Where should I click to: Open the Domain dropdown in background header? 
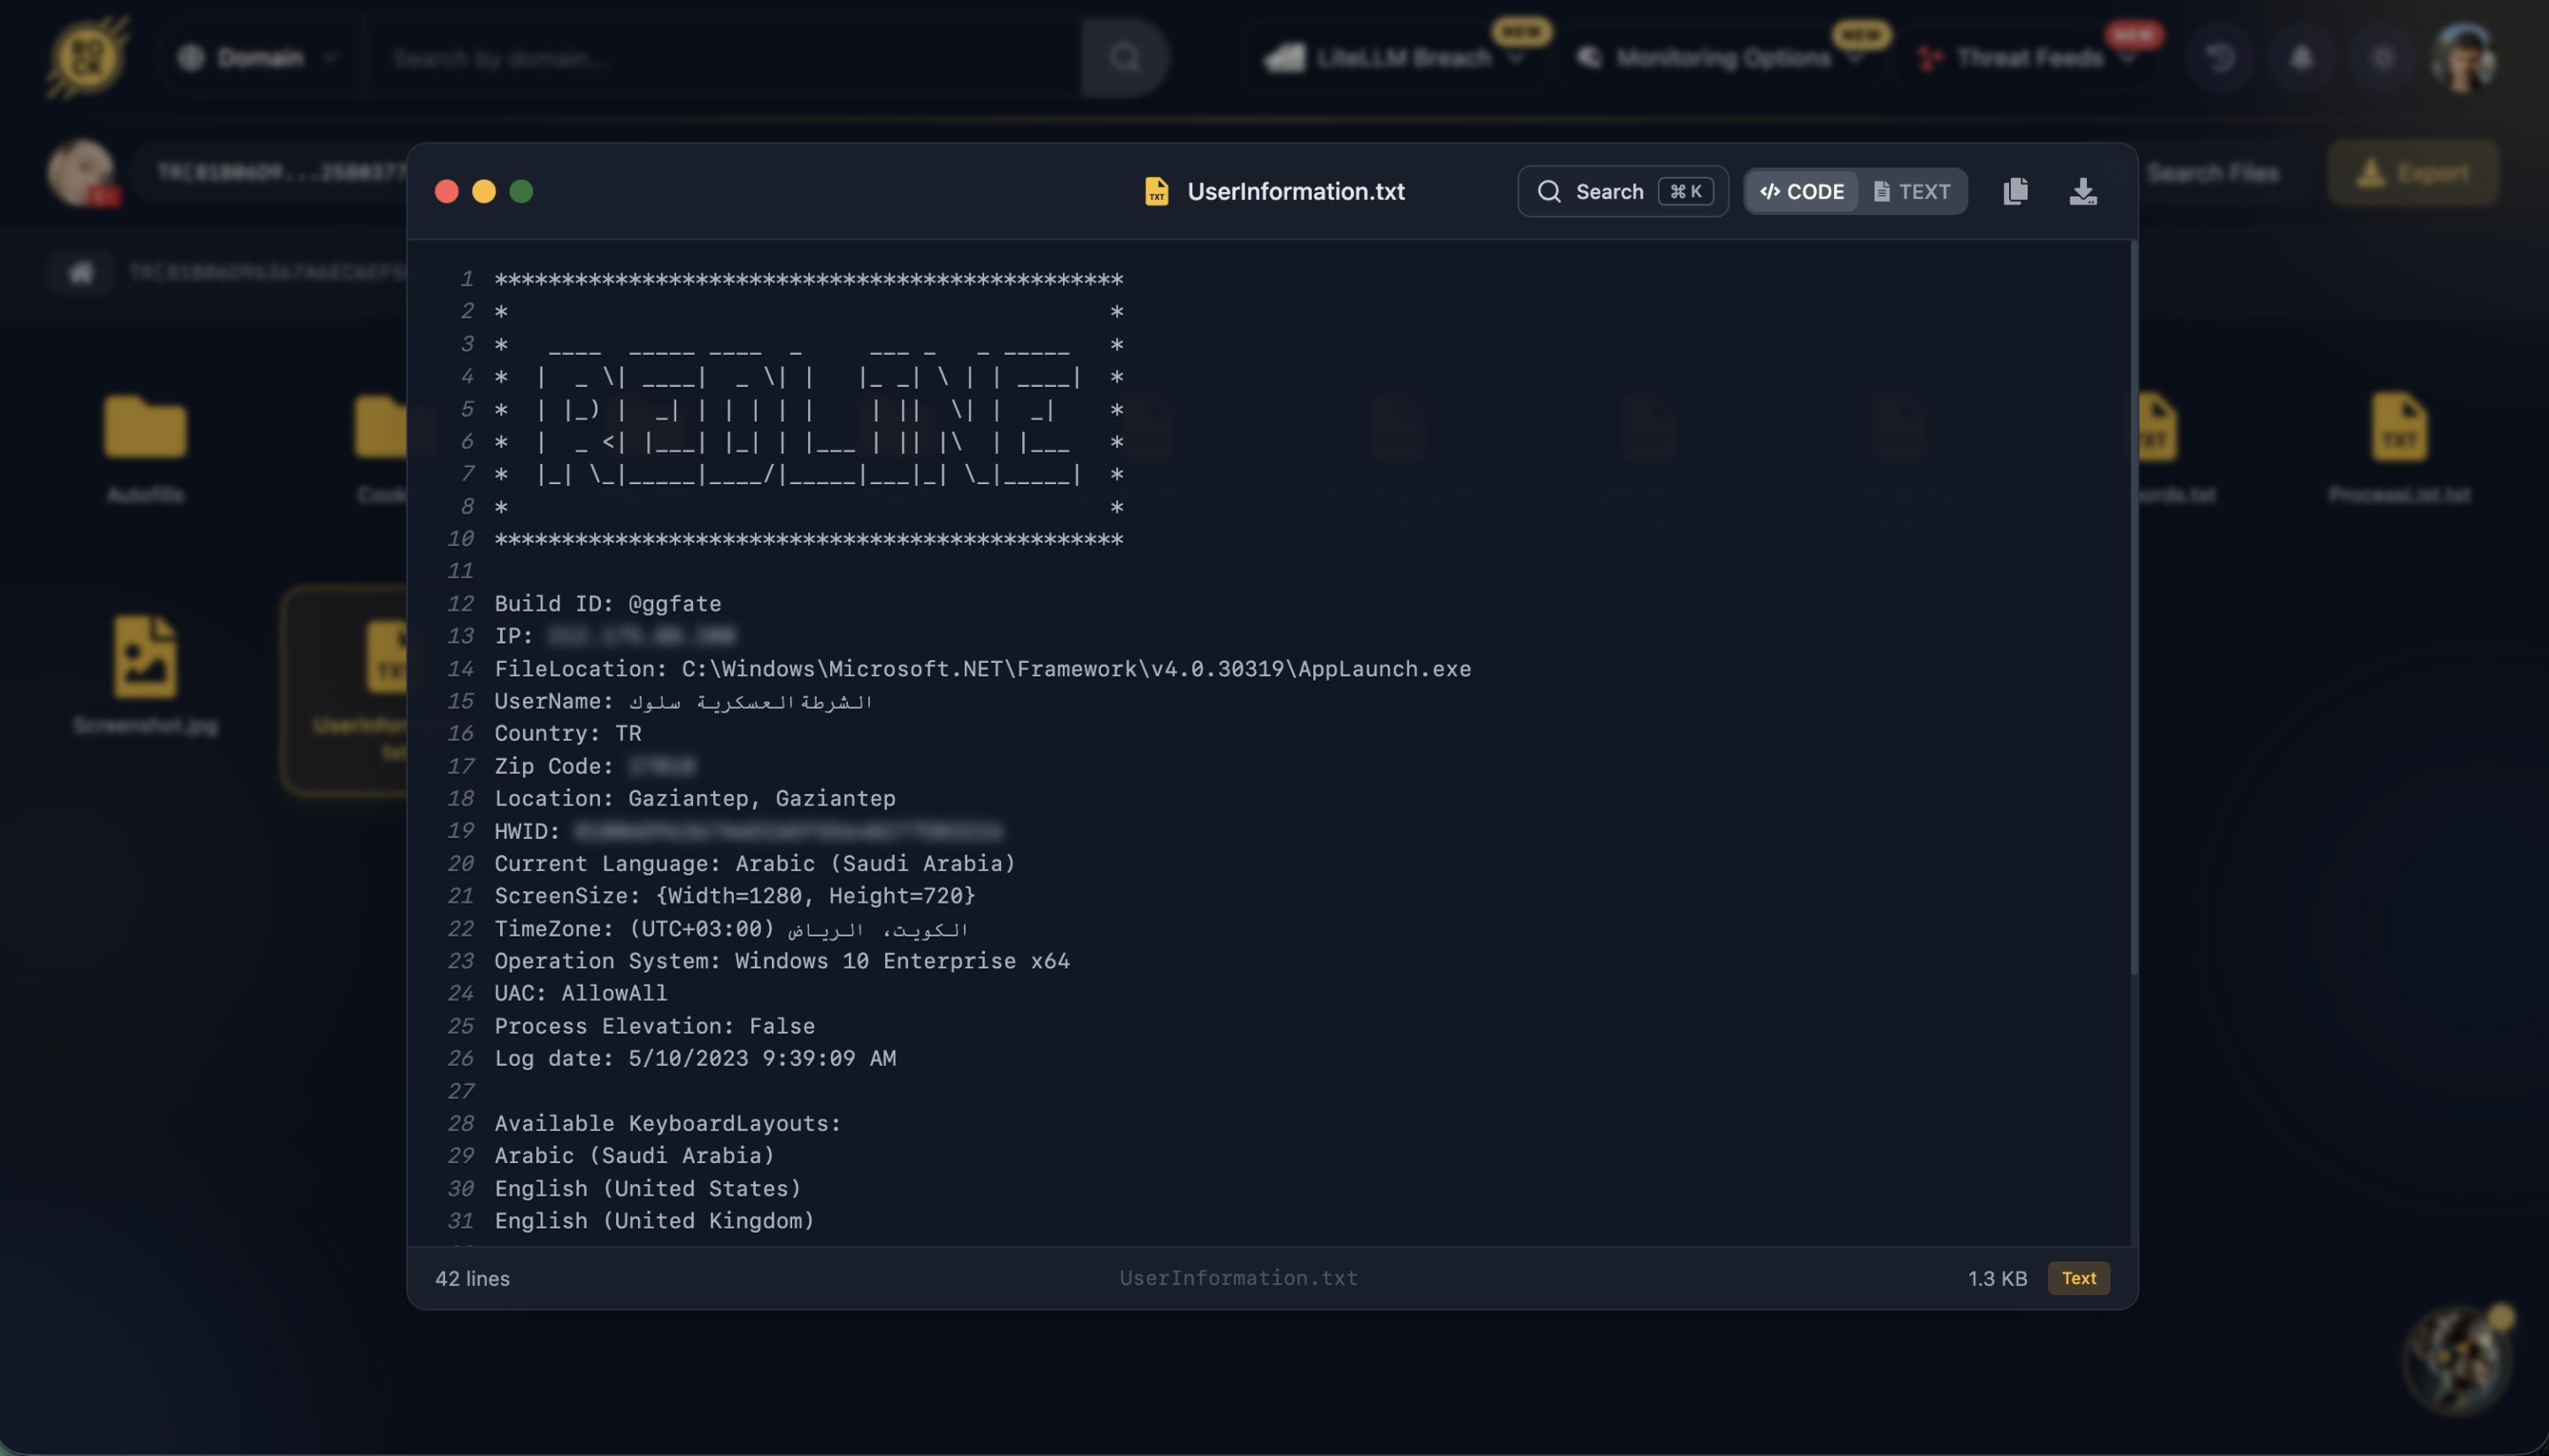(259, 58)
